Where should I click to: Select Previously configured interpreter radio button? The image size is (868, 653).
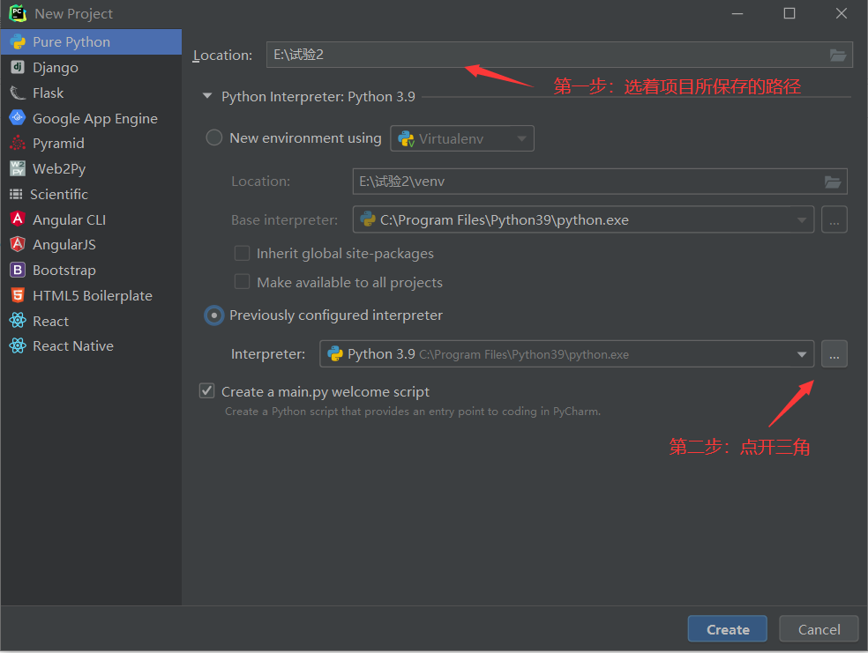pyautogui.click(x=214, y=315)
